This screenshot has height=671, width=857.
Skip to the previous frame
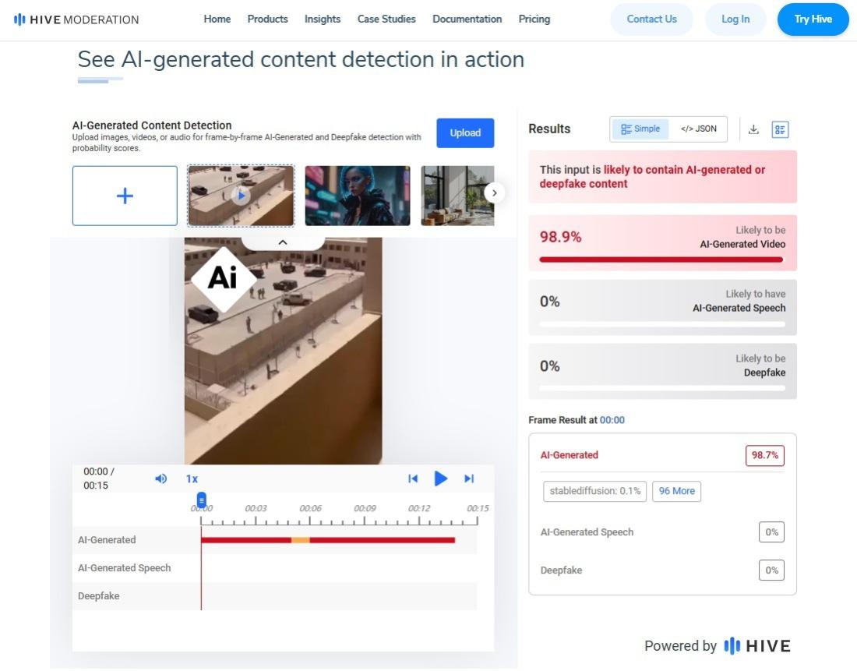[x=413, y=479]
